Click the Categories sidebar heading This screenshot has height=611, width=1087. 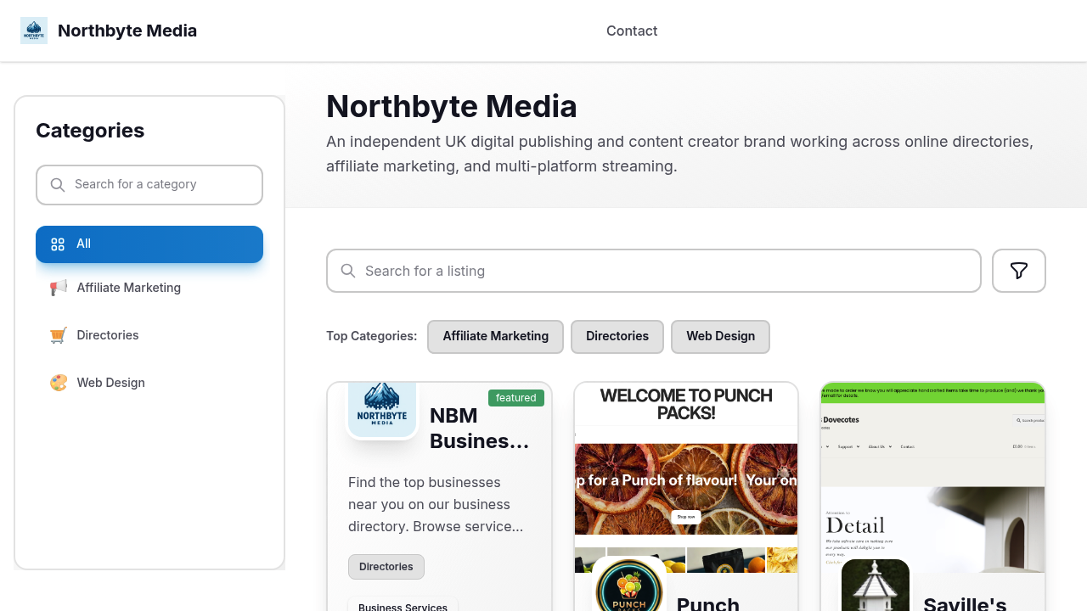click(90, 131)
